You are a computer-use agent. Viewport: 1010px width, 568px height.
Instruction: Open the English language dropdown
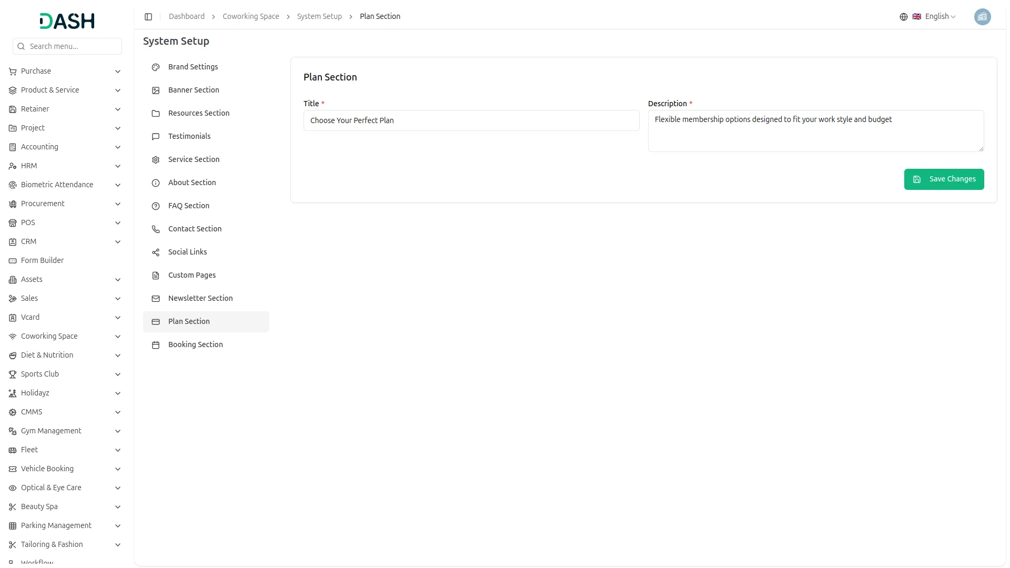tap(940, 17)
